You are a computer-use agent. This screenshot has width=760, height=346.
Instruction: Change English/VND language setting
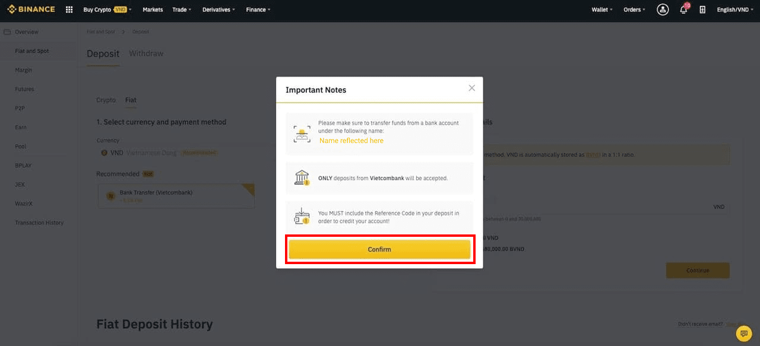click(735, 9)
